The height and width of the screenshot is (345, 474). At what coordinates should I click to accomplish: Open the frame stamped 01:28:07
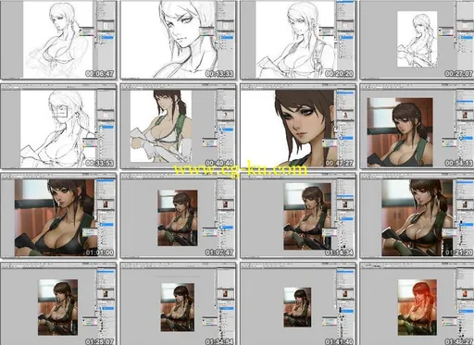click(58, 303)
